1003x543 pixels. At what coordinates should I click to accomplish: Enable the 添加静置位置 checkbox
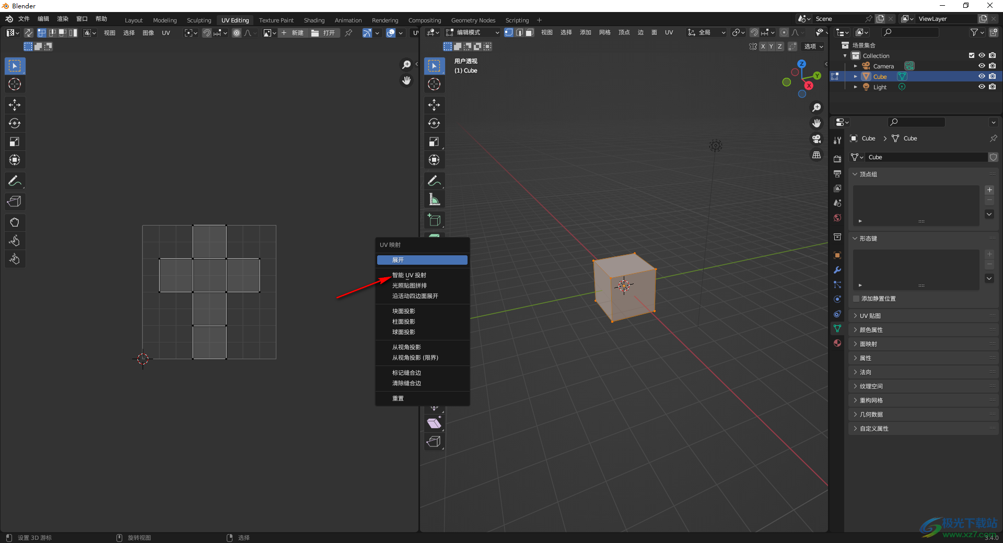tap(856, 299)
